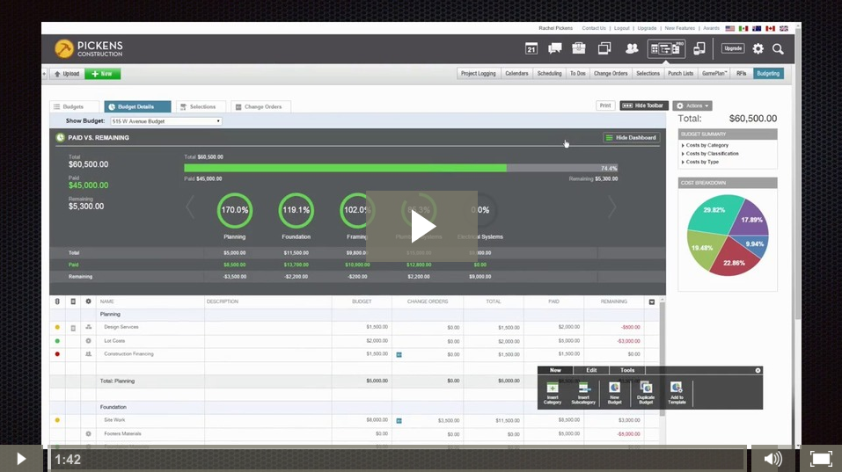Click the people icon on Construction Financing row
The width and height of the screenshot is (842, 472).
click(88, 354)
